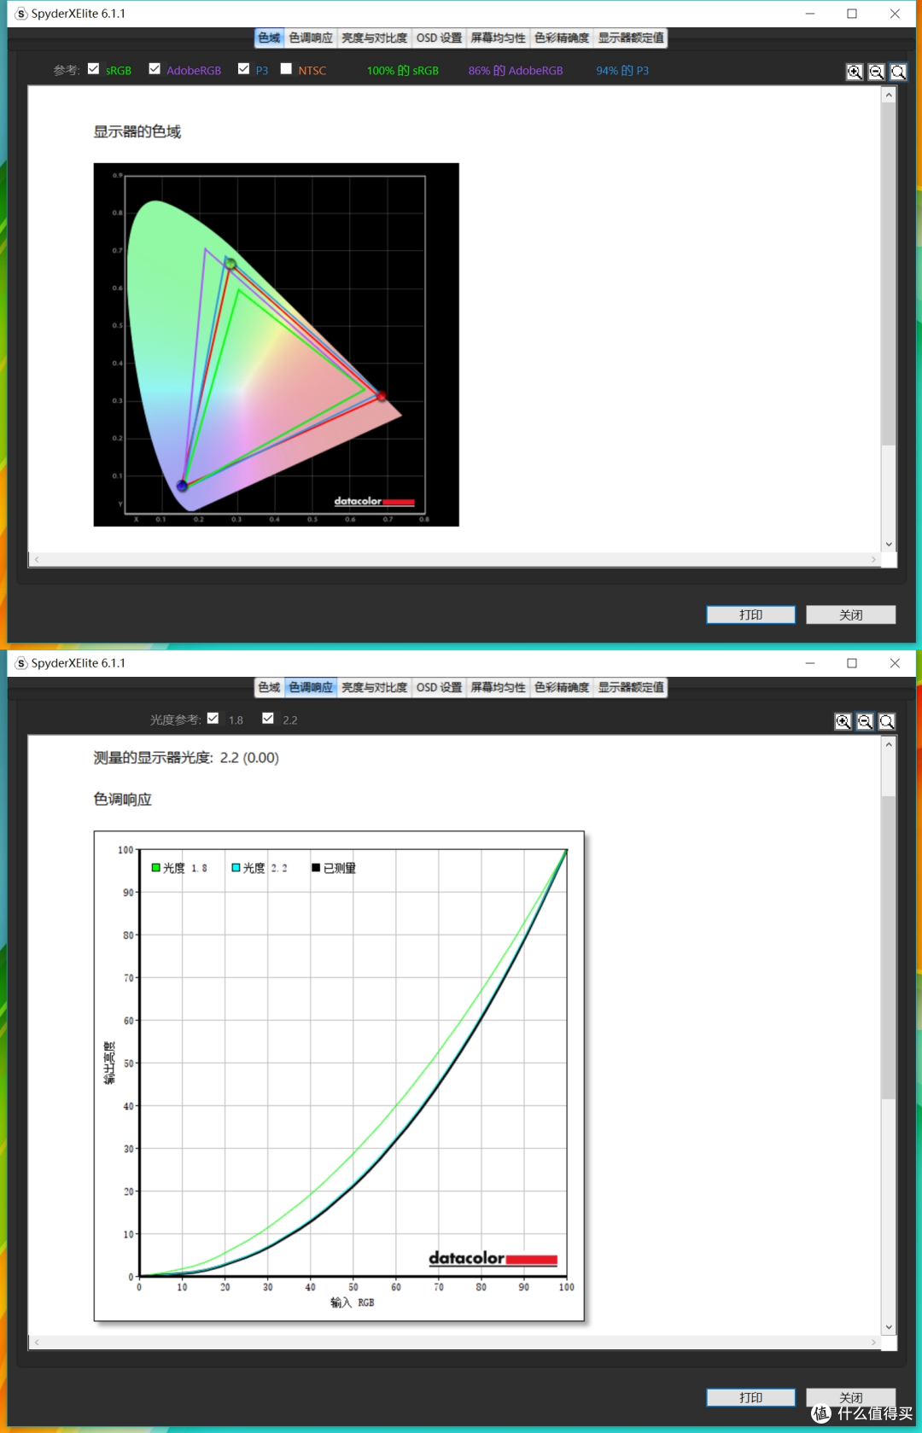Click the green 光度 1.8 legend swatch
922x1433 pixels.
coord(156,868)
